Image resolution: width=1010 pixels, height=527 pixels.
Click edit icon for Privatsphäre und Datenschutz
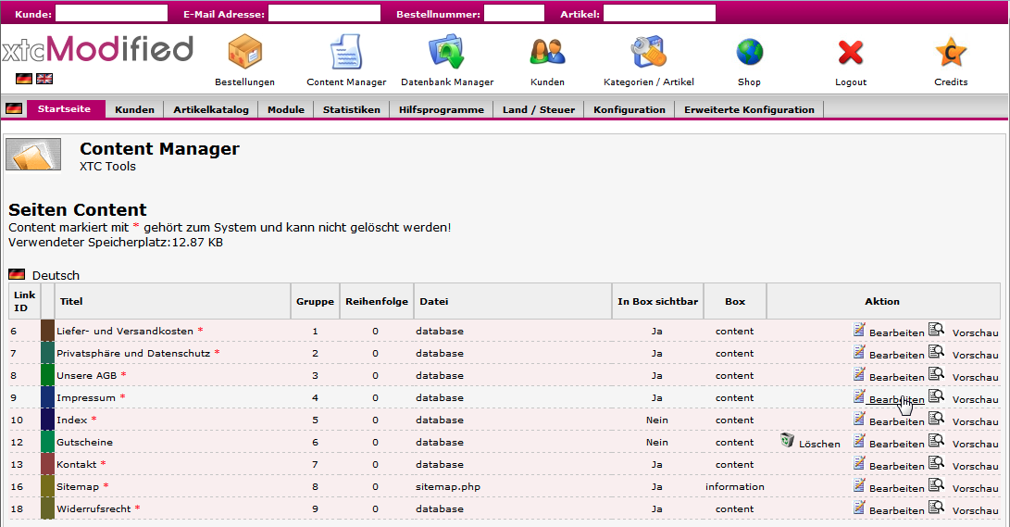coord(859,351)
